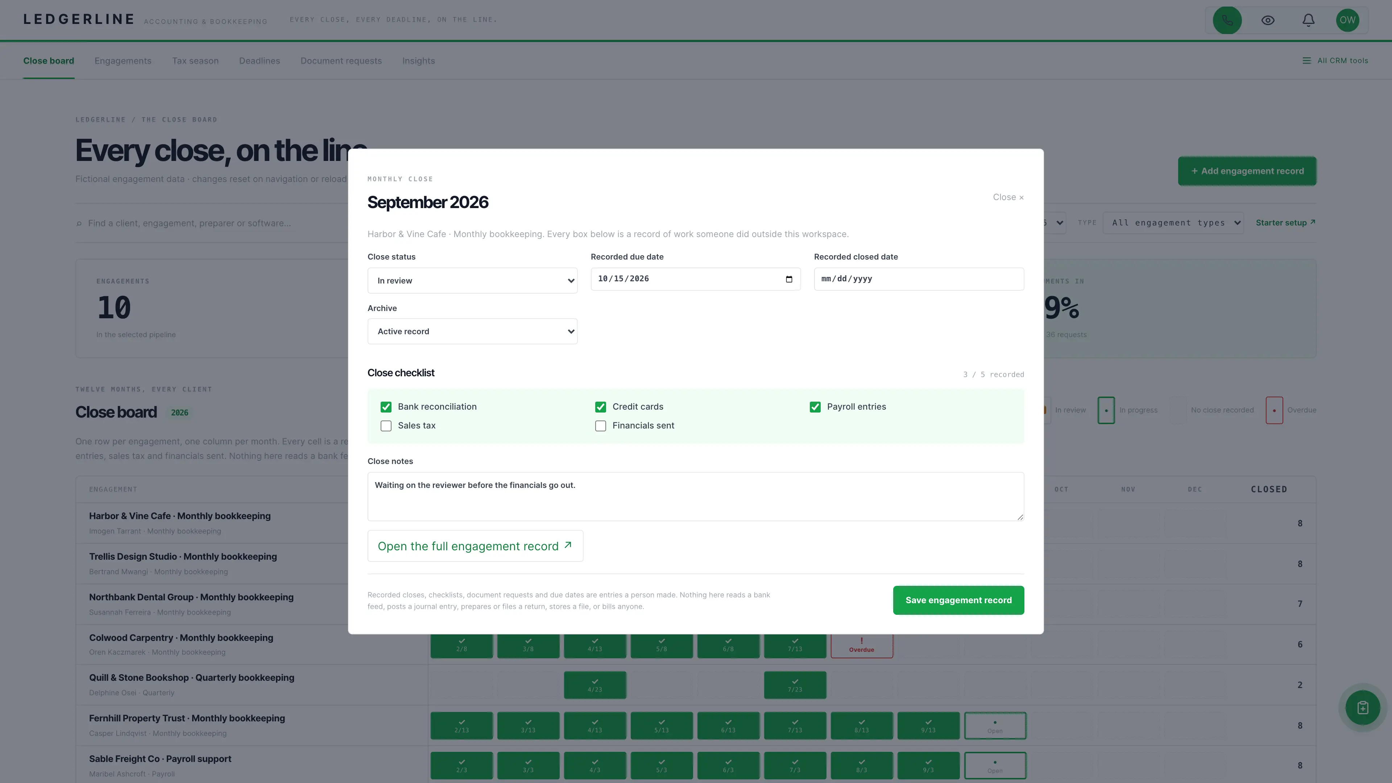The image size is (1392, 783).
Task: Click the 2026 year badge
Action: (179, 412)
